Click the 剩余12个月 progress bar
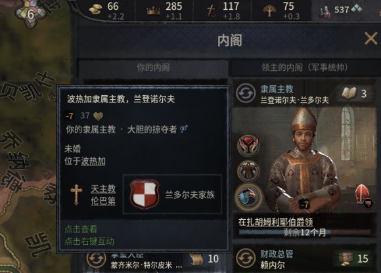 [305, 232]
